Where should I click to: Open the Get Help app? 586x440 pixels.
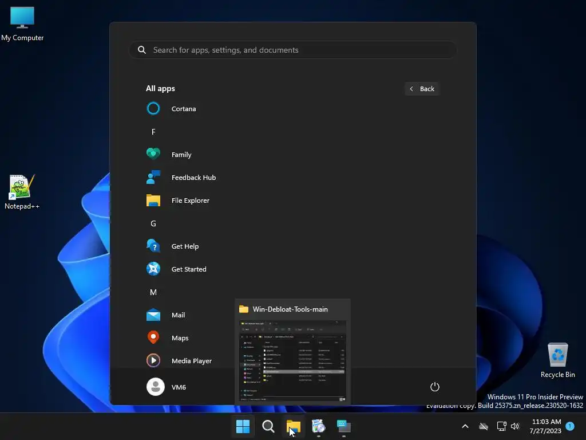point(173,246)
